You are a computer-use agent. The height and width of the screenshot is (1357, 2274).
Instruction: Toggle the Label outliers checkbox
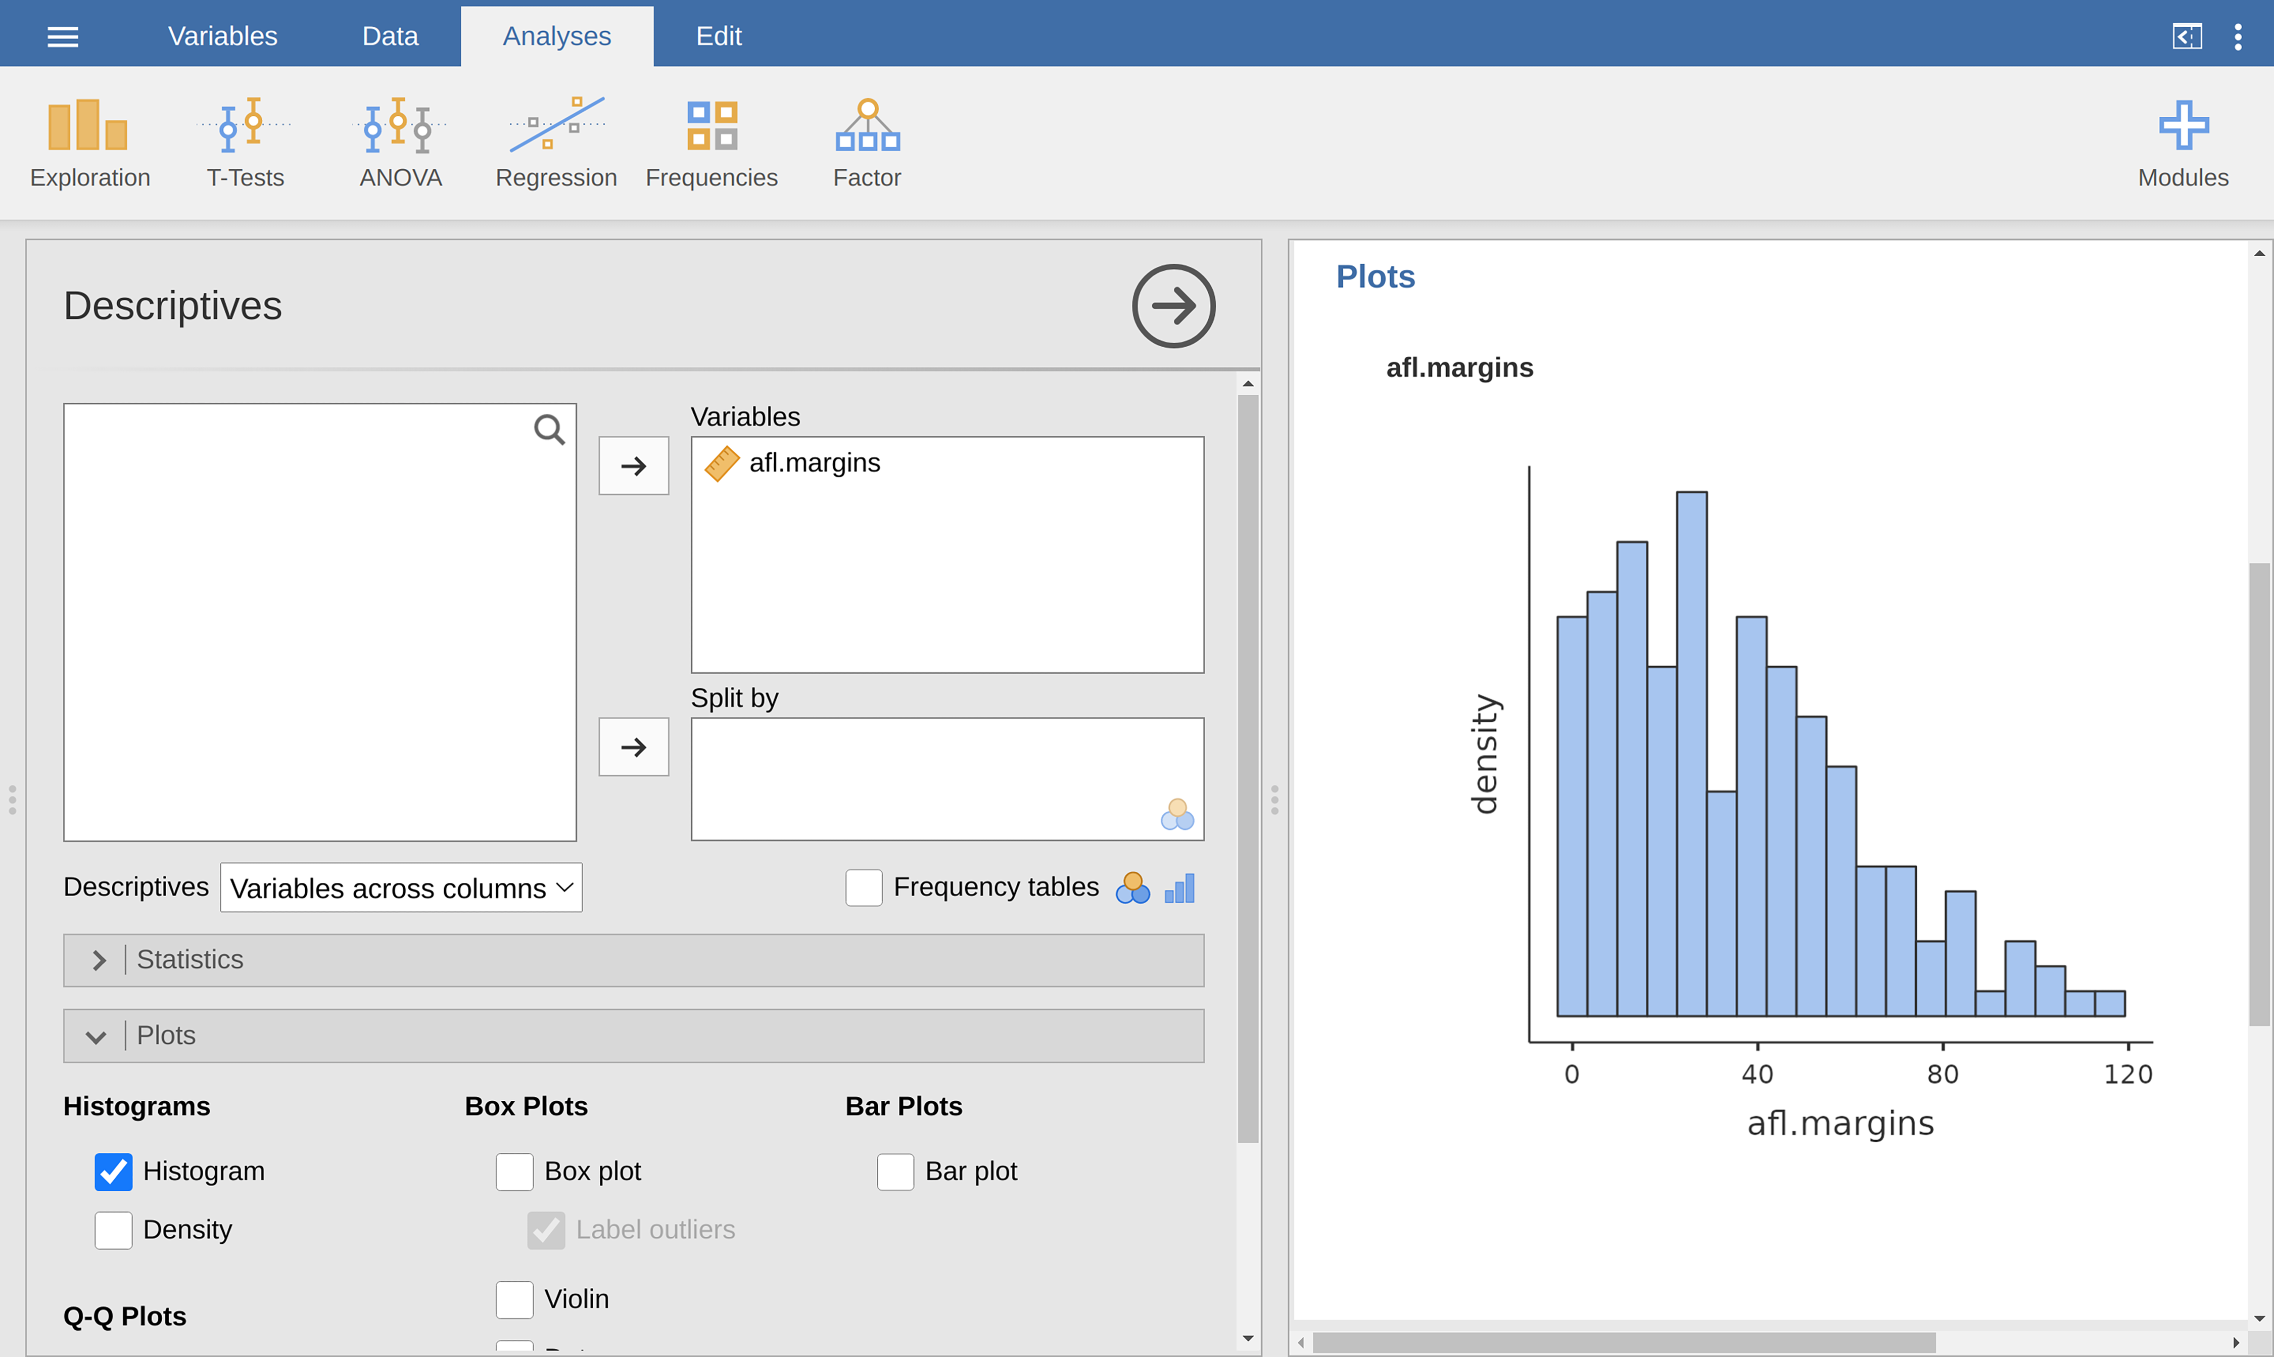546,1230
